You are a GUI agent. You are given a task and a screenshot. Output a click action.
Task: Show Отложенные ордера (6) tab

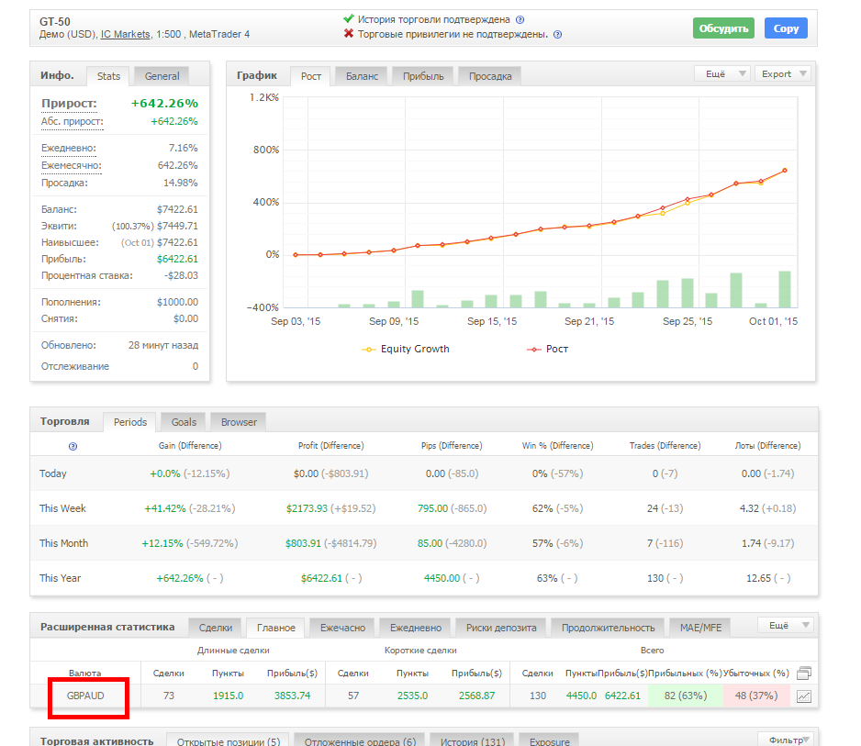[360, 740]
